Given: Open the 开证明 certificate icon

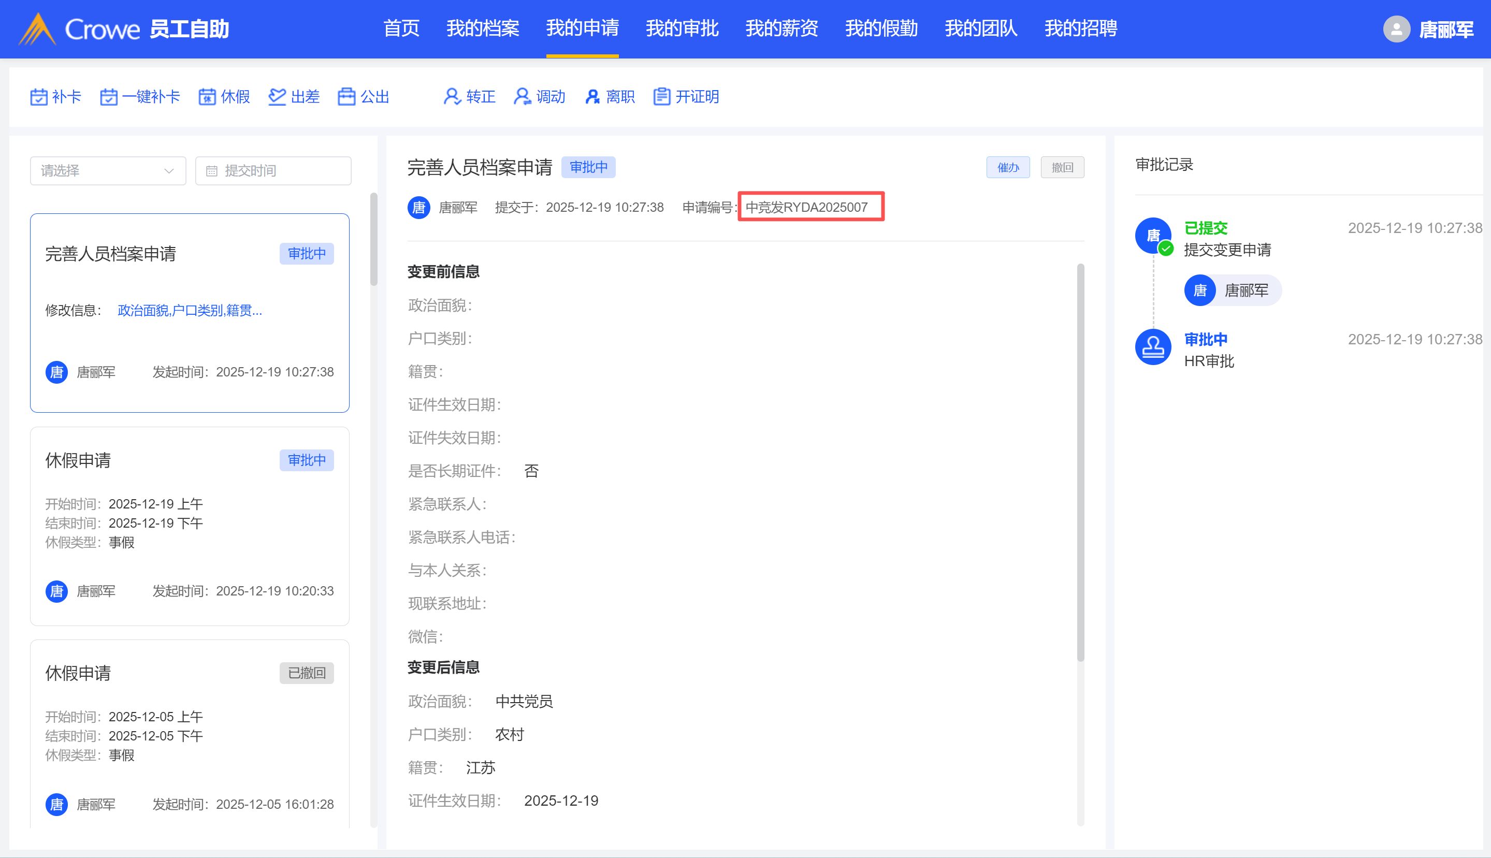Looking at the screenshot, I should click(662, 97).
